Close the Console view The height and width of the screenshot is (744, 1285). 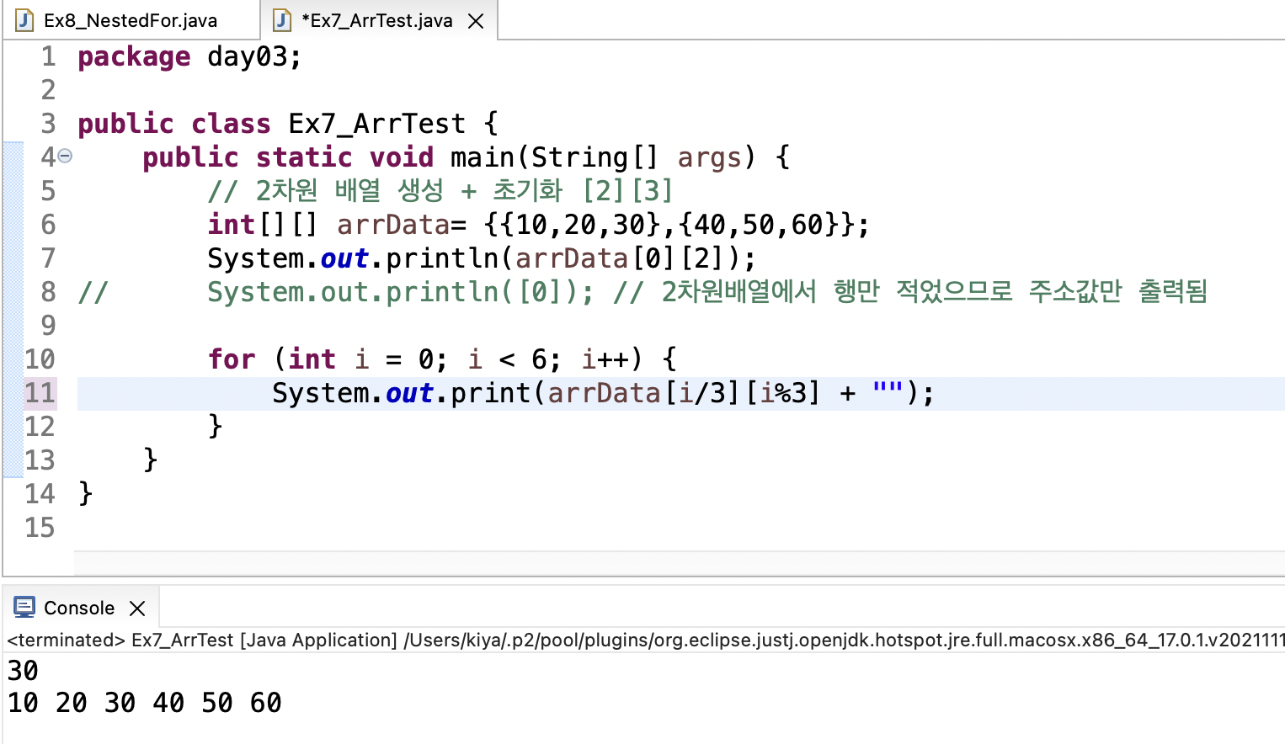[137, 608]
